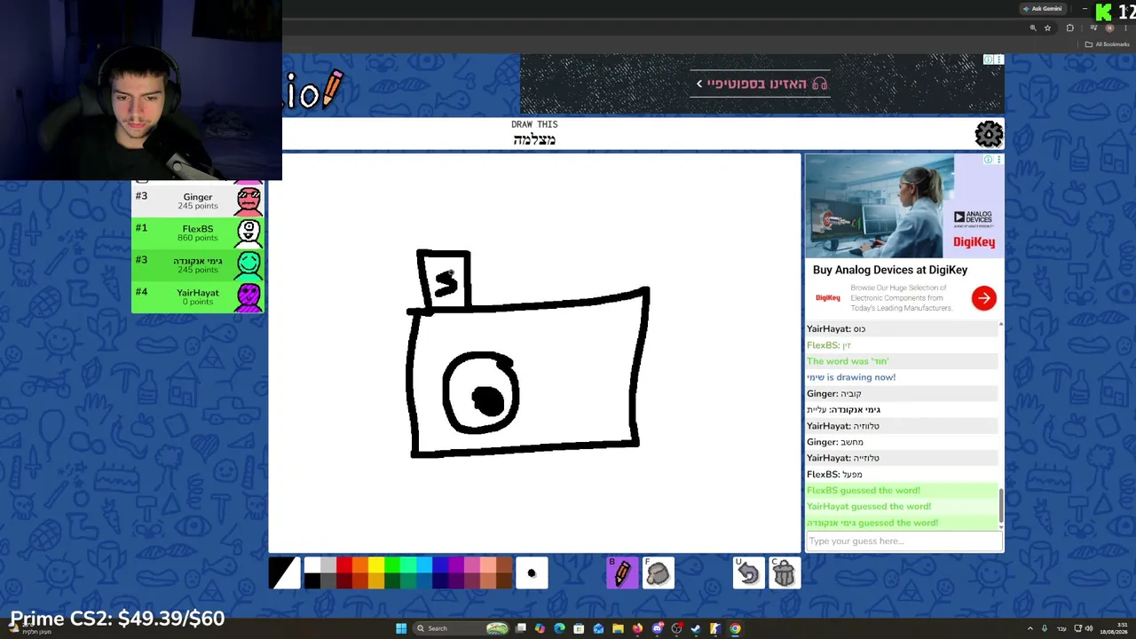Open Microsoft Store from the taskbar
The width and height of the screenshot is (1136, 639).
point(579,628)
